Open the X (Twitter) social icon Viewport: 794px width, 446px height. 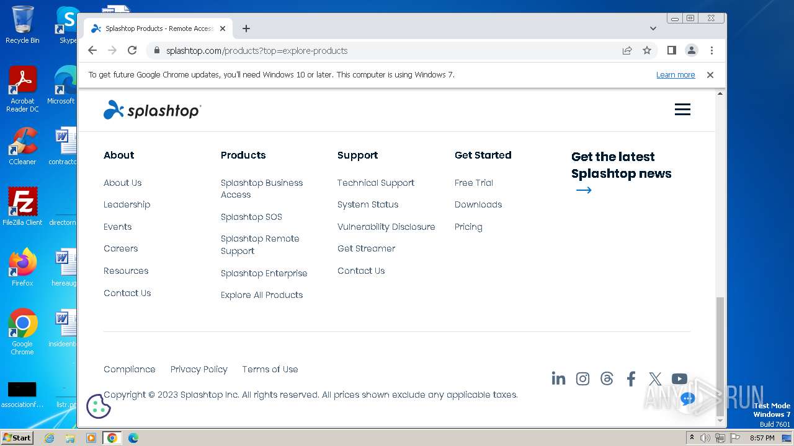(655, 378)
